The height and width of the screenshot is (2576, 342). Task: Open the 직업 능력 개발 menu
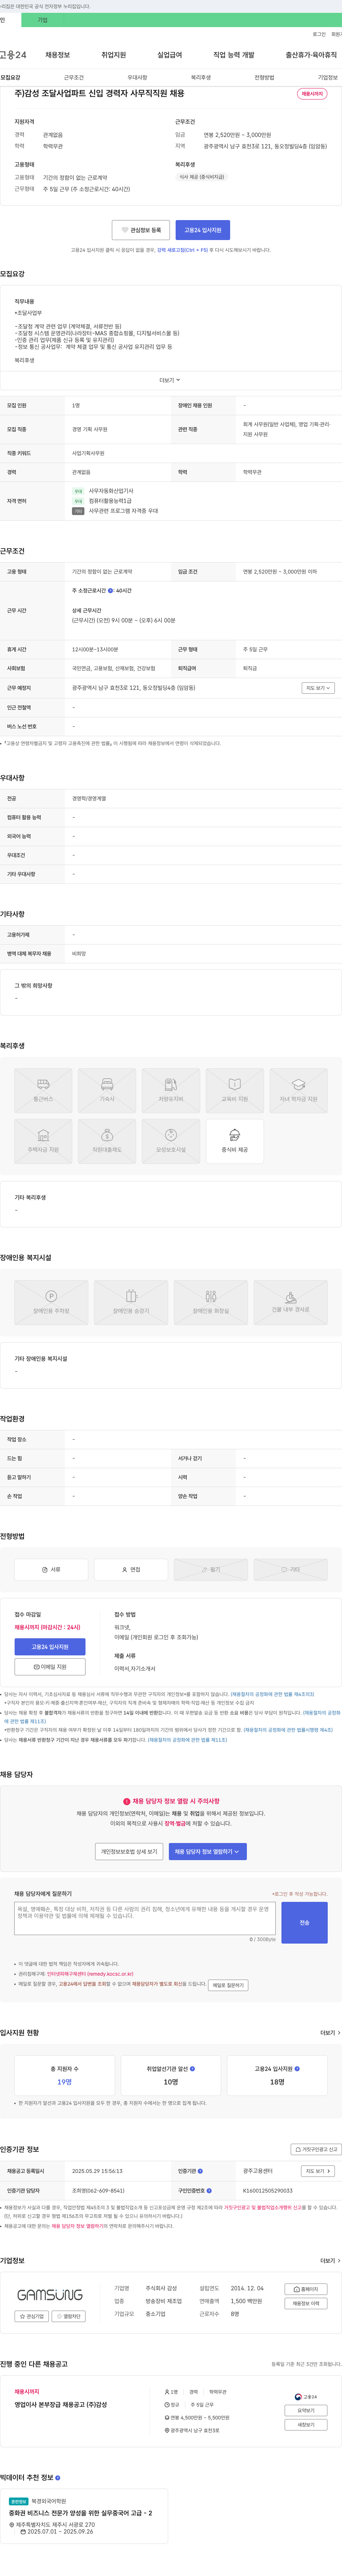[x=234, y=55]
